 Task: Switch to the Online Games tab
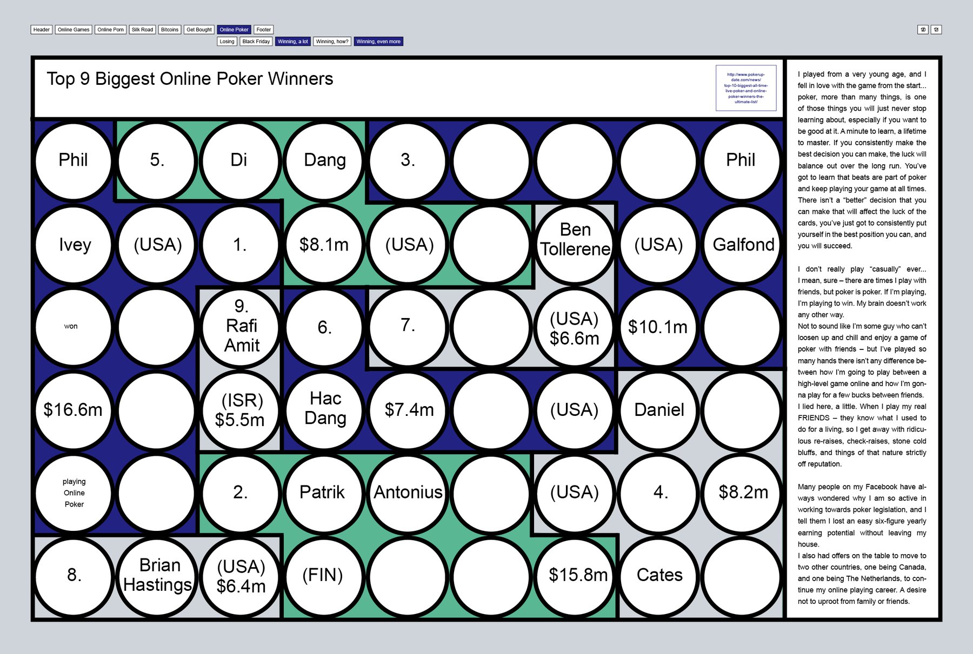pyautogui.click(x=74, y=30)
